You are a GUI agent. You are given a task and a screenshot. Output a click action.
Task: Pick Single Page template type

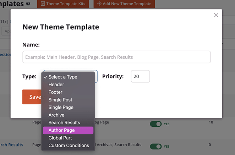tap(61, 107)
